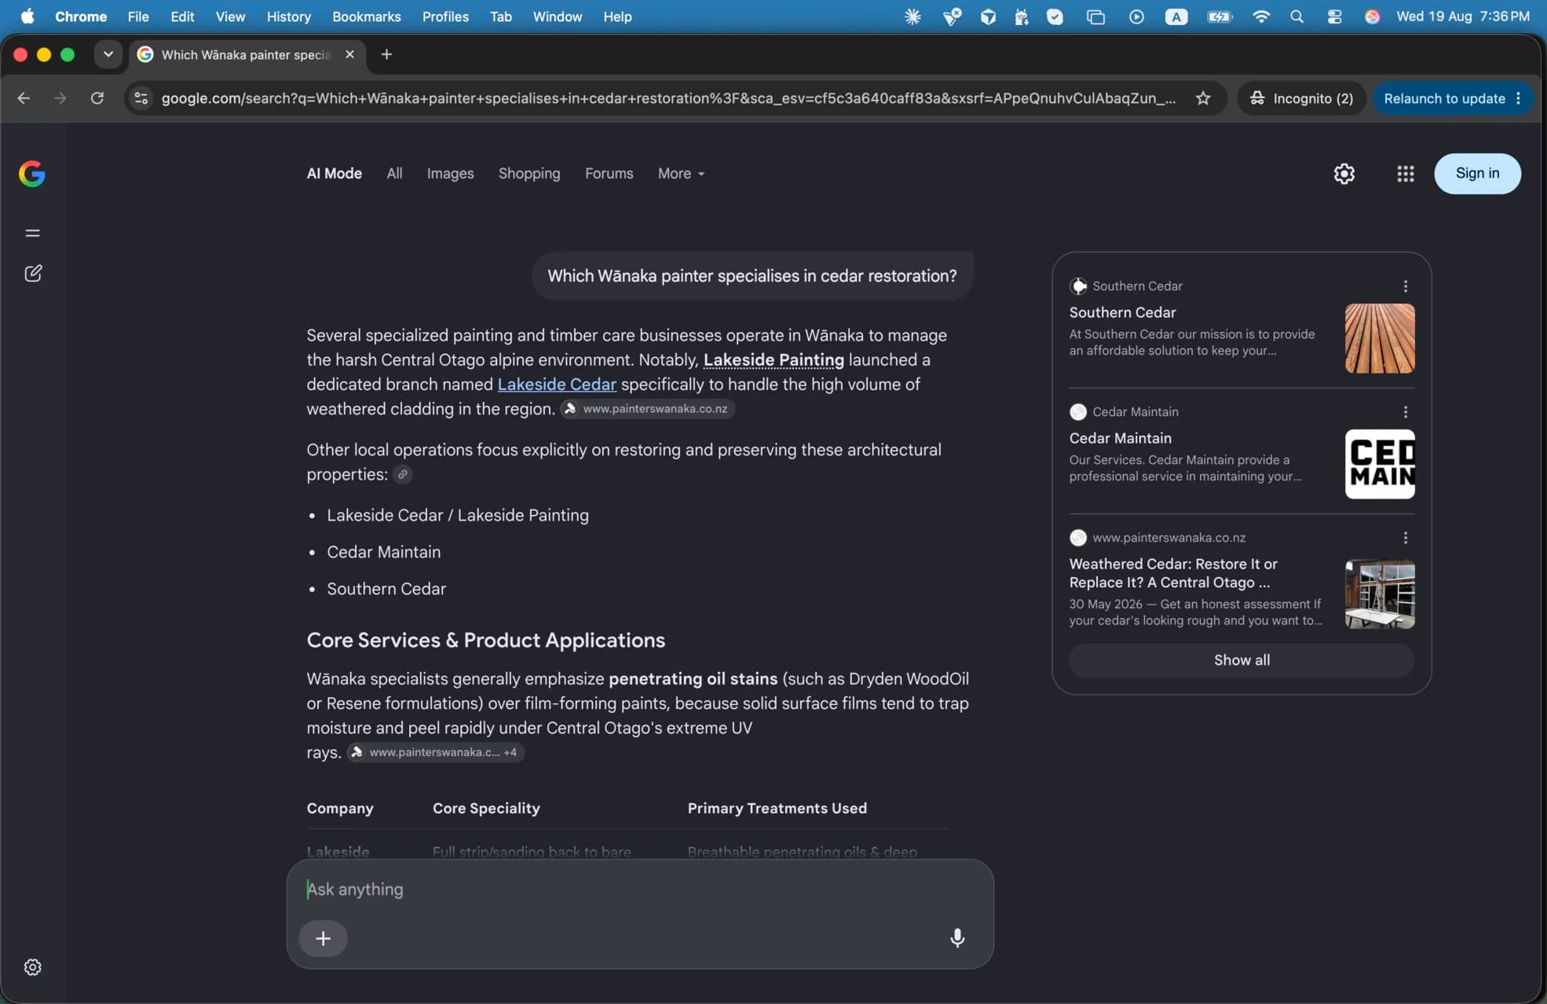This screenshot has width=1547, height=1004.
Task: Open the Chrome application menu
Action: [81, 16]
